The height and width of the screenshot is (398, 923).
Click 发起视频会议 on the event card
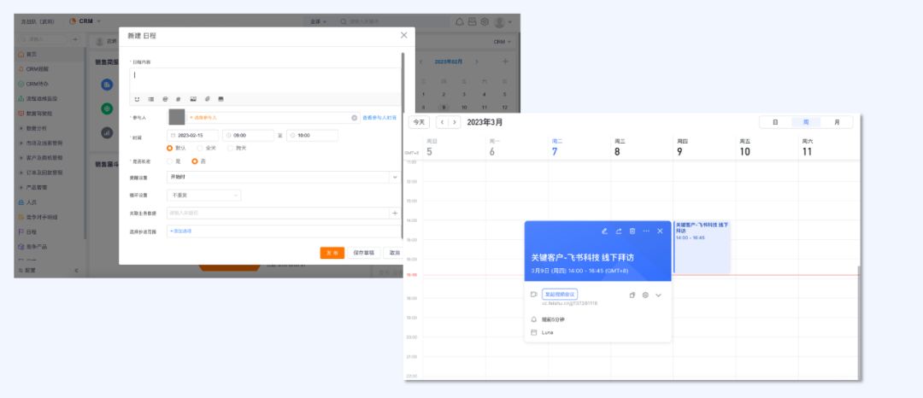coord(560,294)
